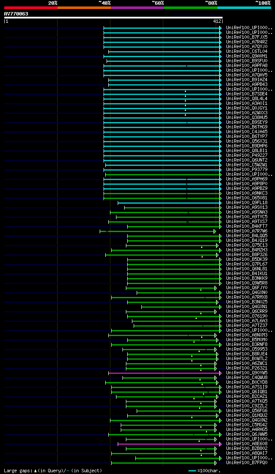
Task: Select the UniRef100_A8NXM3 label
Action: 247,335
